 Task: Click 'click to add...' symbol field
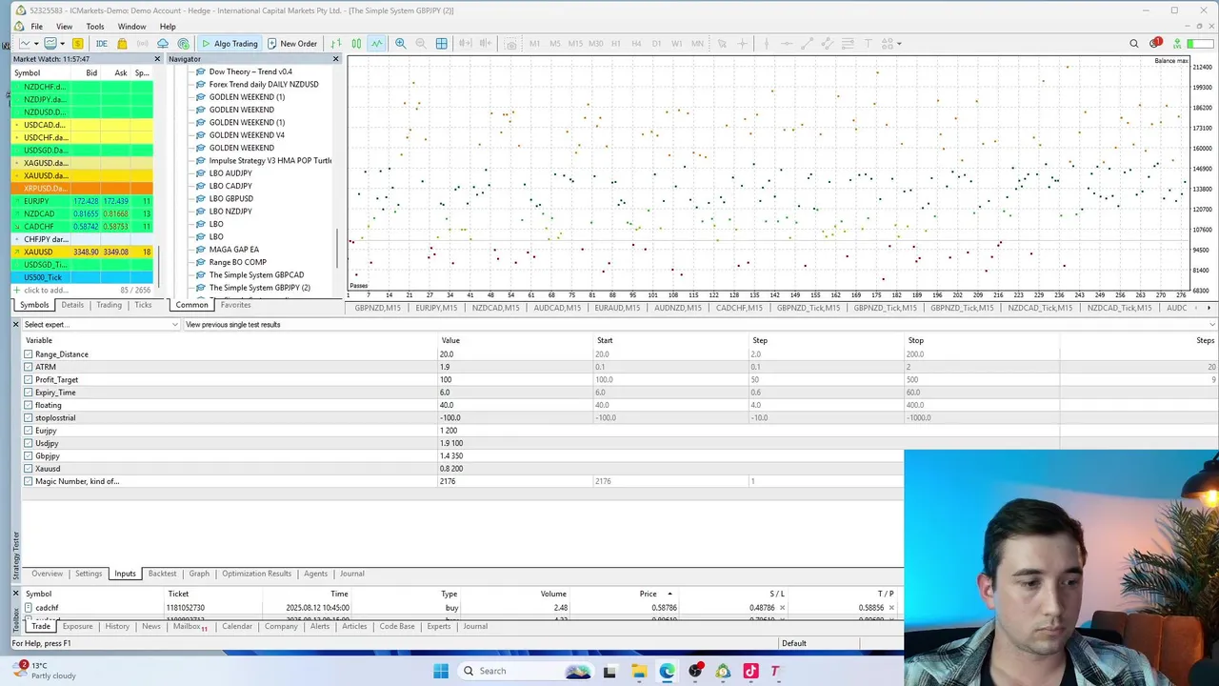tap(46, 290)
